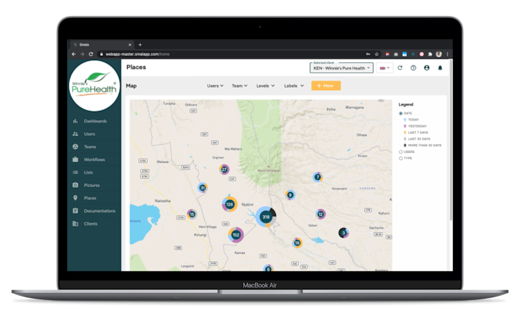
Task: Click the Pictures camera icon
Action: click(x=75, y=185)
